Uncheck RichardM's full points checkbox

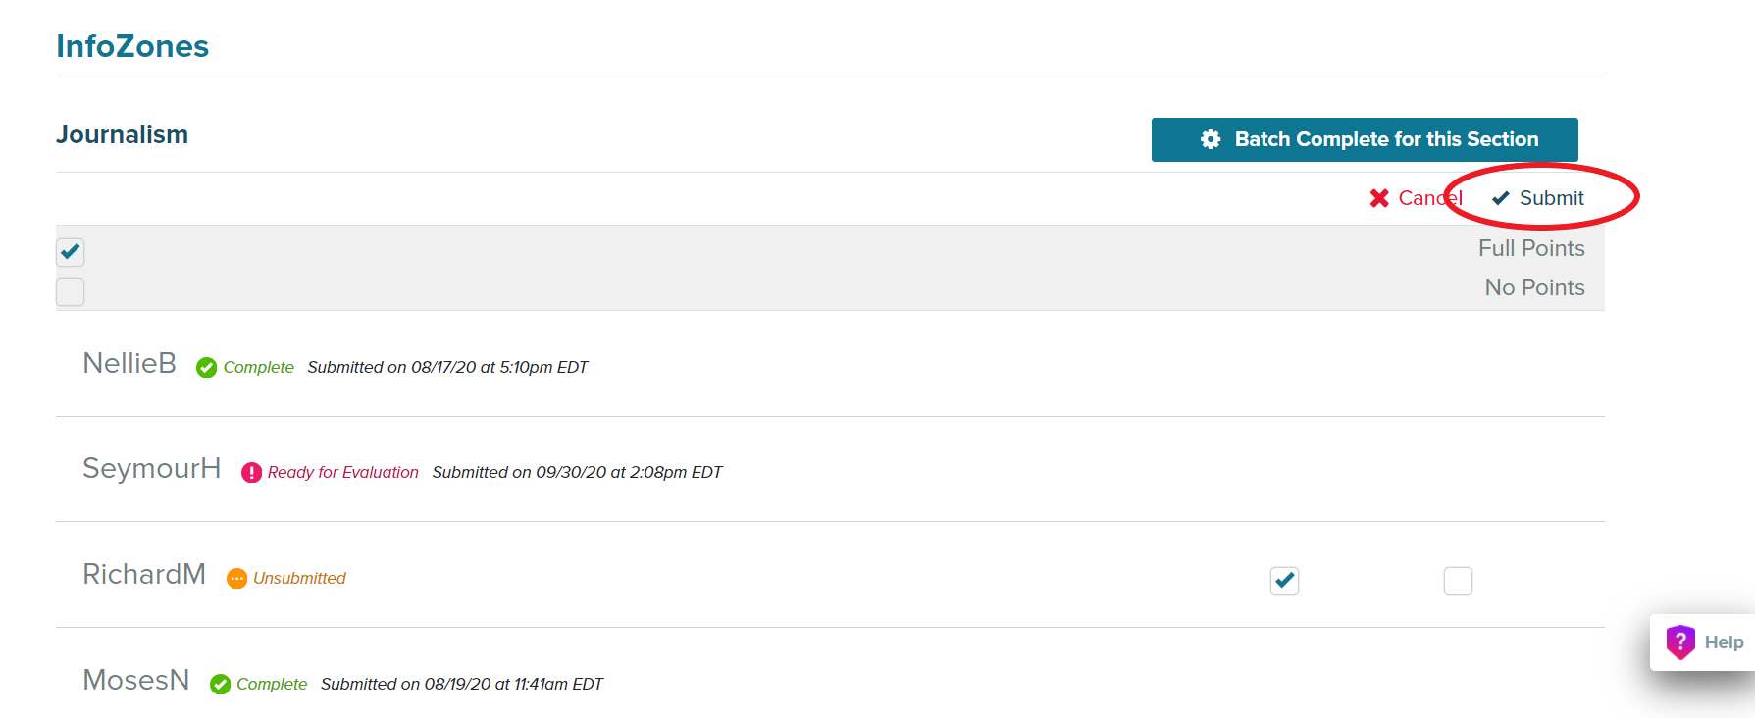(1284, 581)
